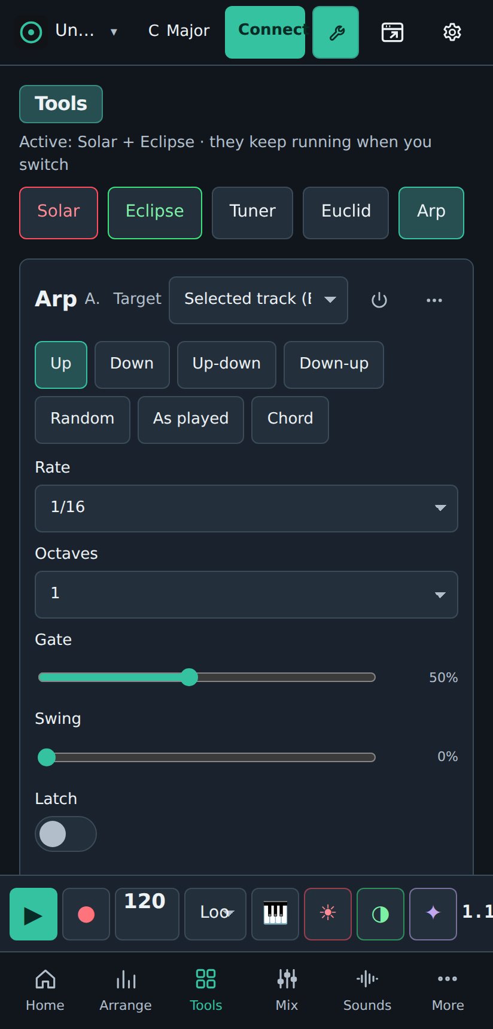Click the red Solar sun icon

[x=328, y=914]
